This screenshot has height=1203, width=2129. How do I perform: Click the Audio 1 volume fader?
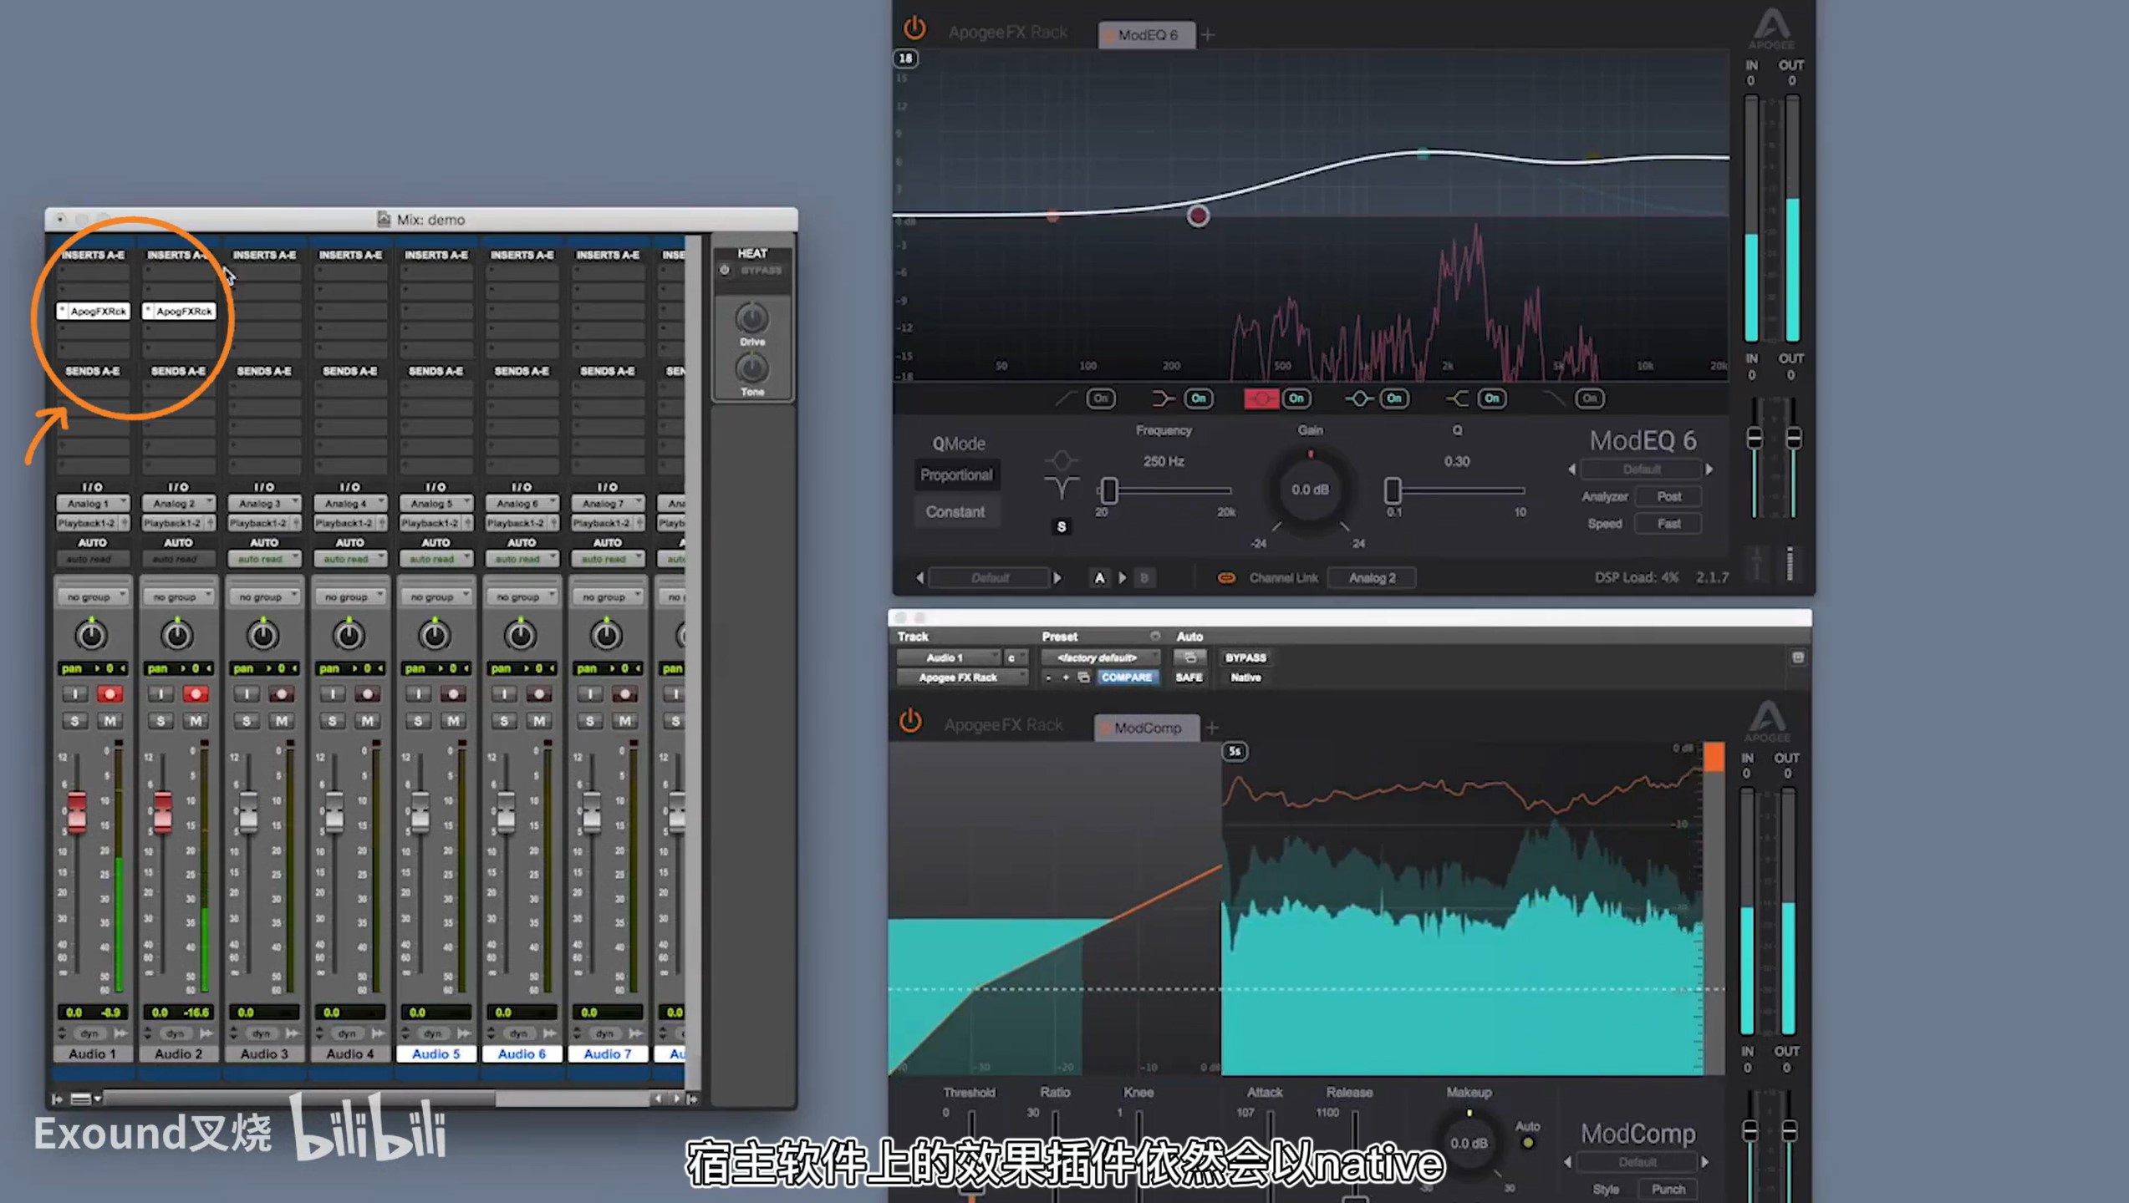tap(77, 812)
